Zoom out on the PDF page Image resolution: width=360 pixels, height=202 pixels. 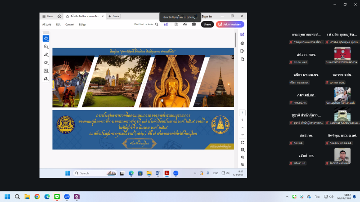[242, 164]
